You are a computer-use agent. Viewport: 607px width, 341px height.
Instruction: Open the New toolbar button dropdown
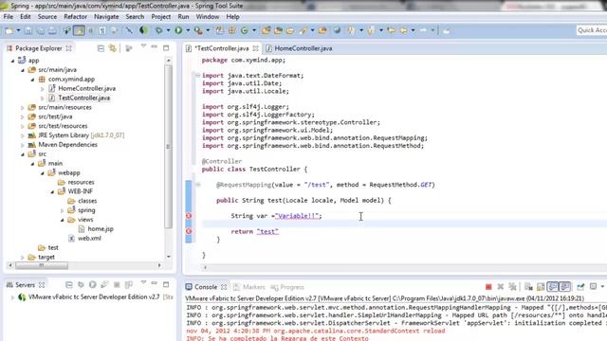[18, 30]
